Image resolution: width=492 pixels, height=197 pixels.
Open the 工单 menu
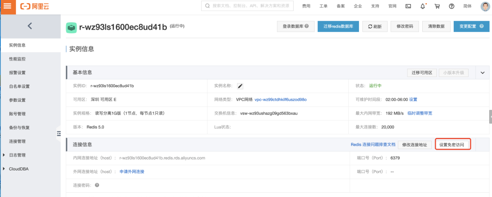tap(323, 6)
